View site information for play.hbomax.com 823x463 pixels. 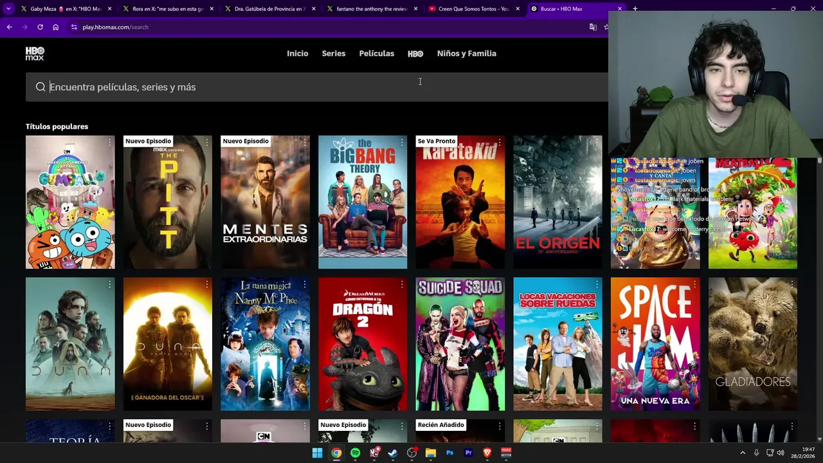pyautogui.click(x=74, y=27)
